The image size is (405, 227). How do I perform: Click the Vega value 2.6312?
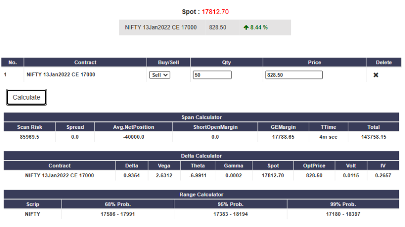pyautogui.click(x=164, y=176)
